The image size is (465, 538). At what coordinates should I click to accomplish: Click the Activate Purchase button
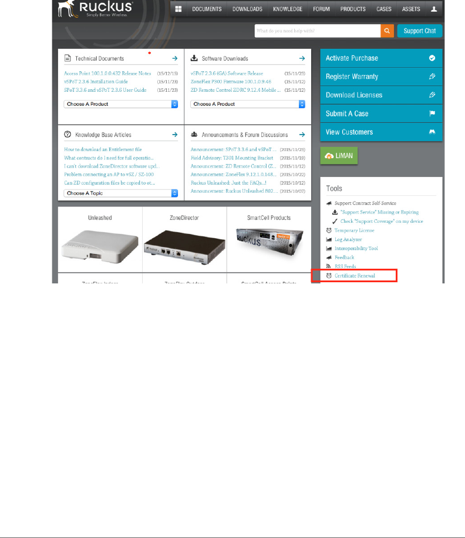coord(382,58)
